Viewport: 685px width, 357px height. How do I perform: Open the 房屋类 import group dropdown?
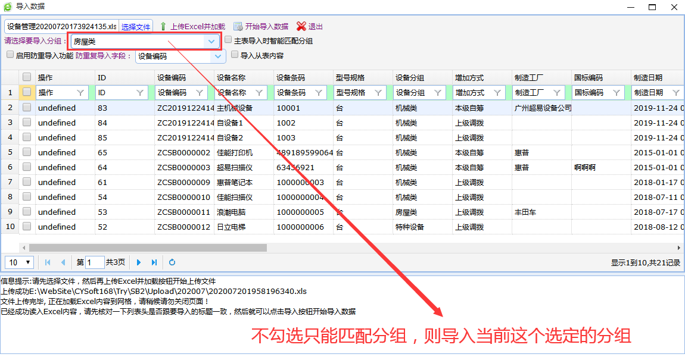coord(211,42)
